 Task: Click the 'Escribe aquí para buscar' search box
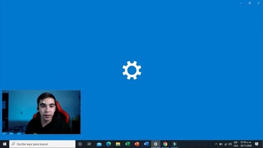pyautogui.click(x=42, y=144)
